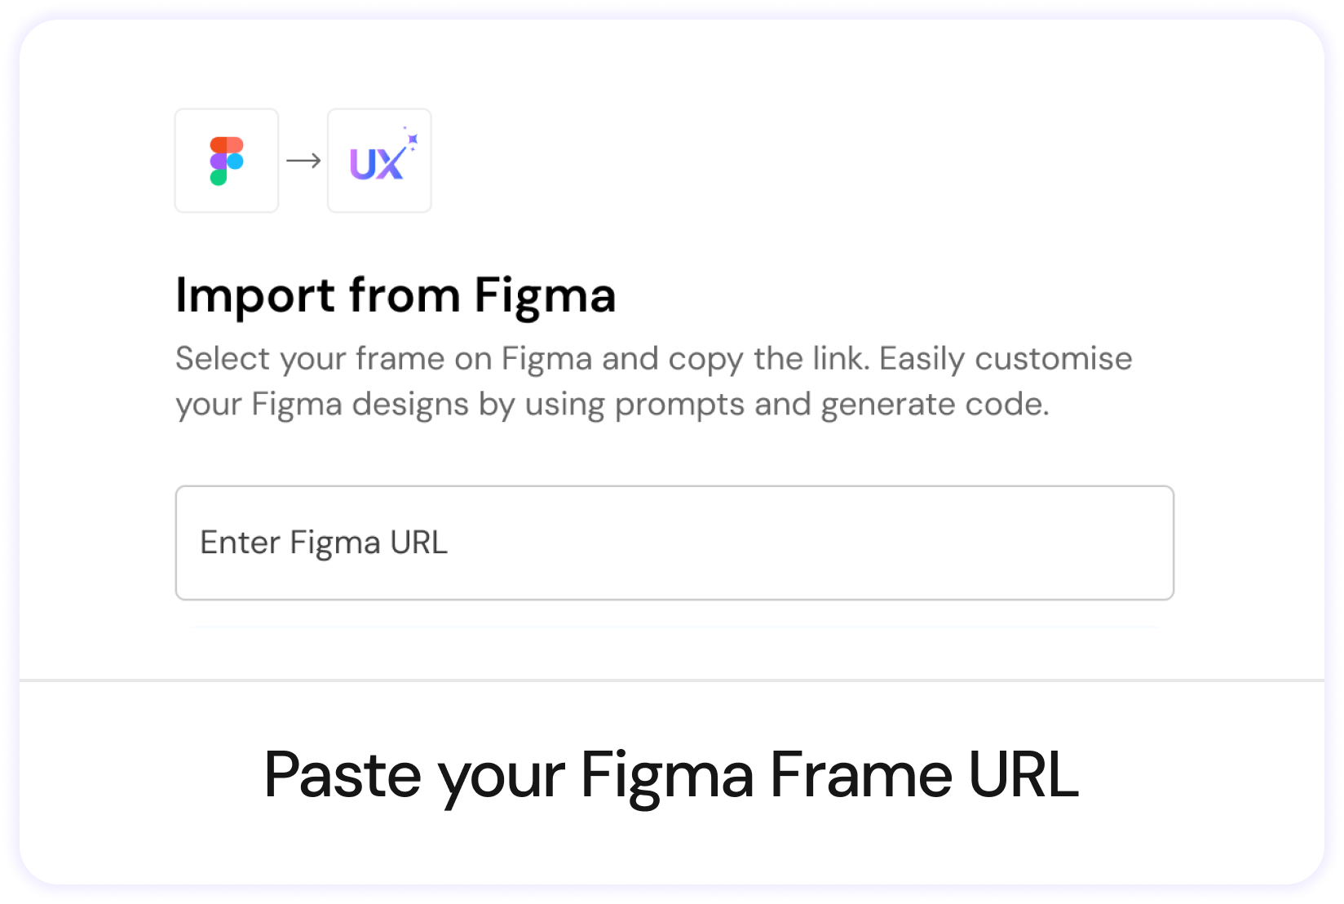The width and height of the screenshot is (1344, 904).
Task: Click the "Import from Figma" heading
Action: click(x=396, y=295)
